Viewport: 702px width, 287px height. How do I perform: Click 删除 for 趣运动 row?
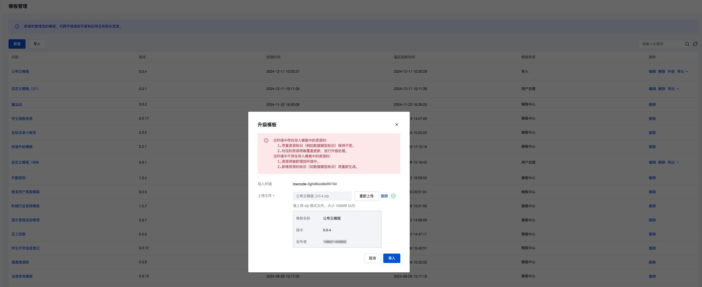(652, 105)
